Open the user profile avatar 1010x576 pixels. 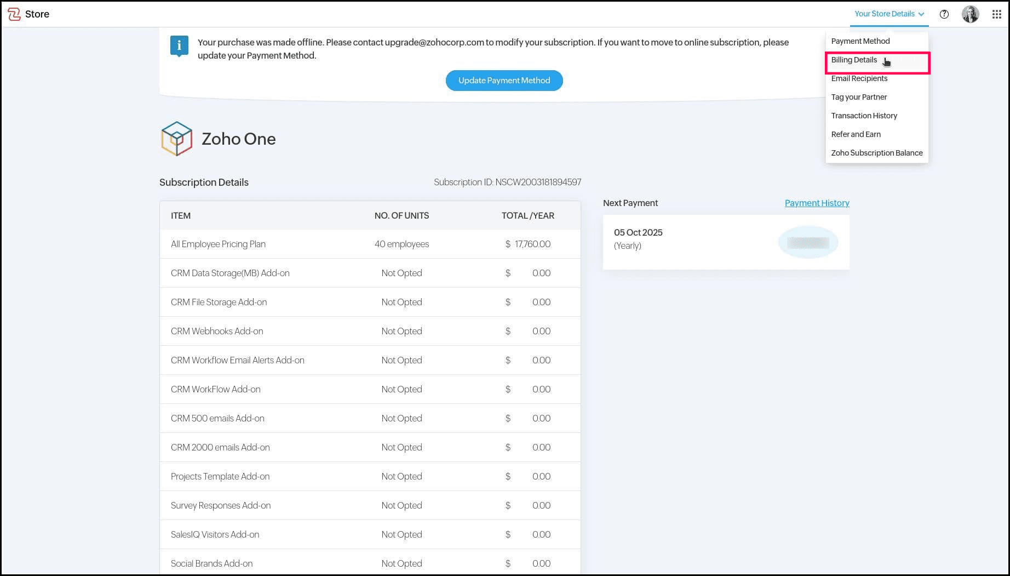(970, 14)
